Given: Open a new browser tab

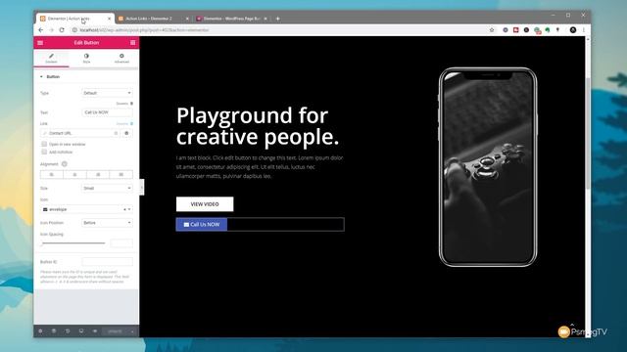Looking at the screenshot, I should pos(278,19).
